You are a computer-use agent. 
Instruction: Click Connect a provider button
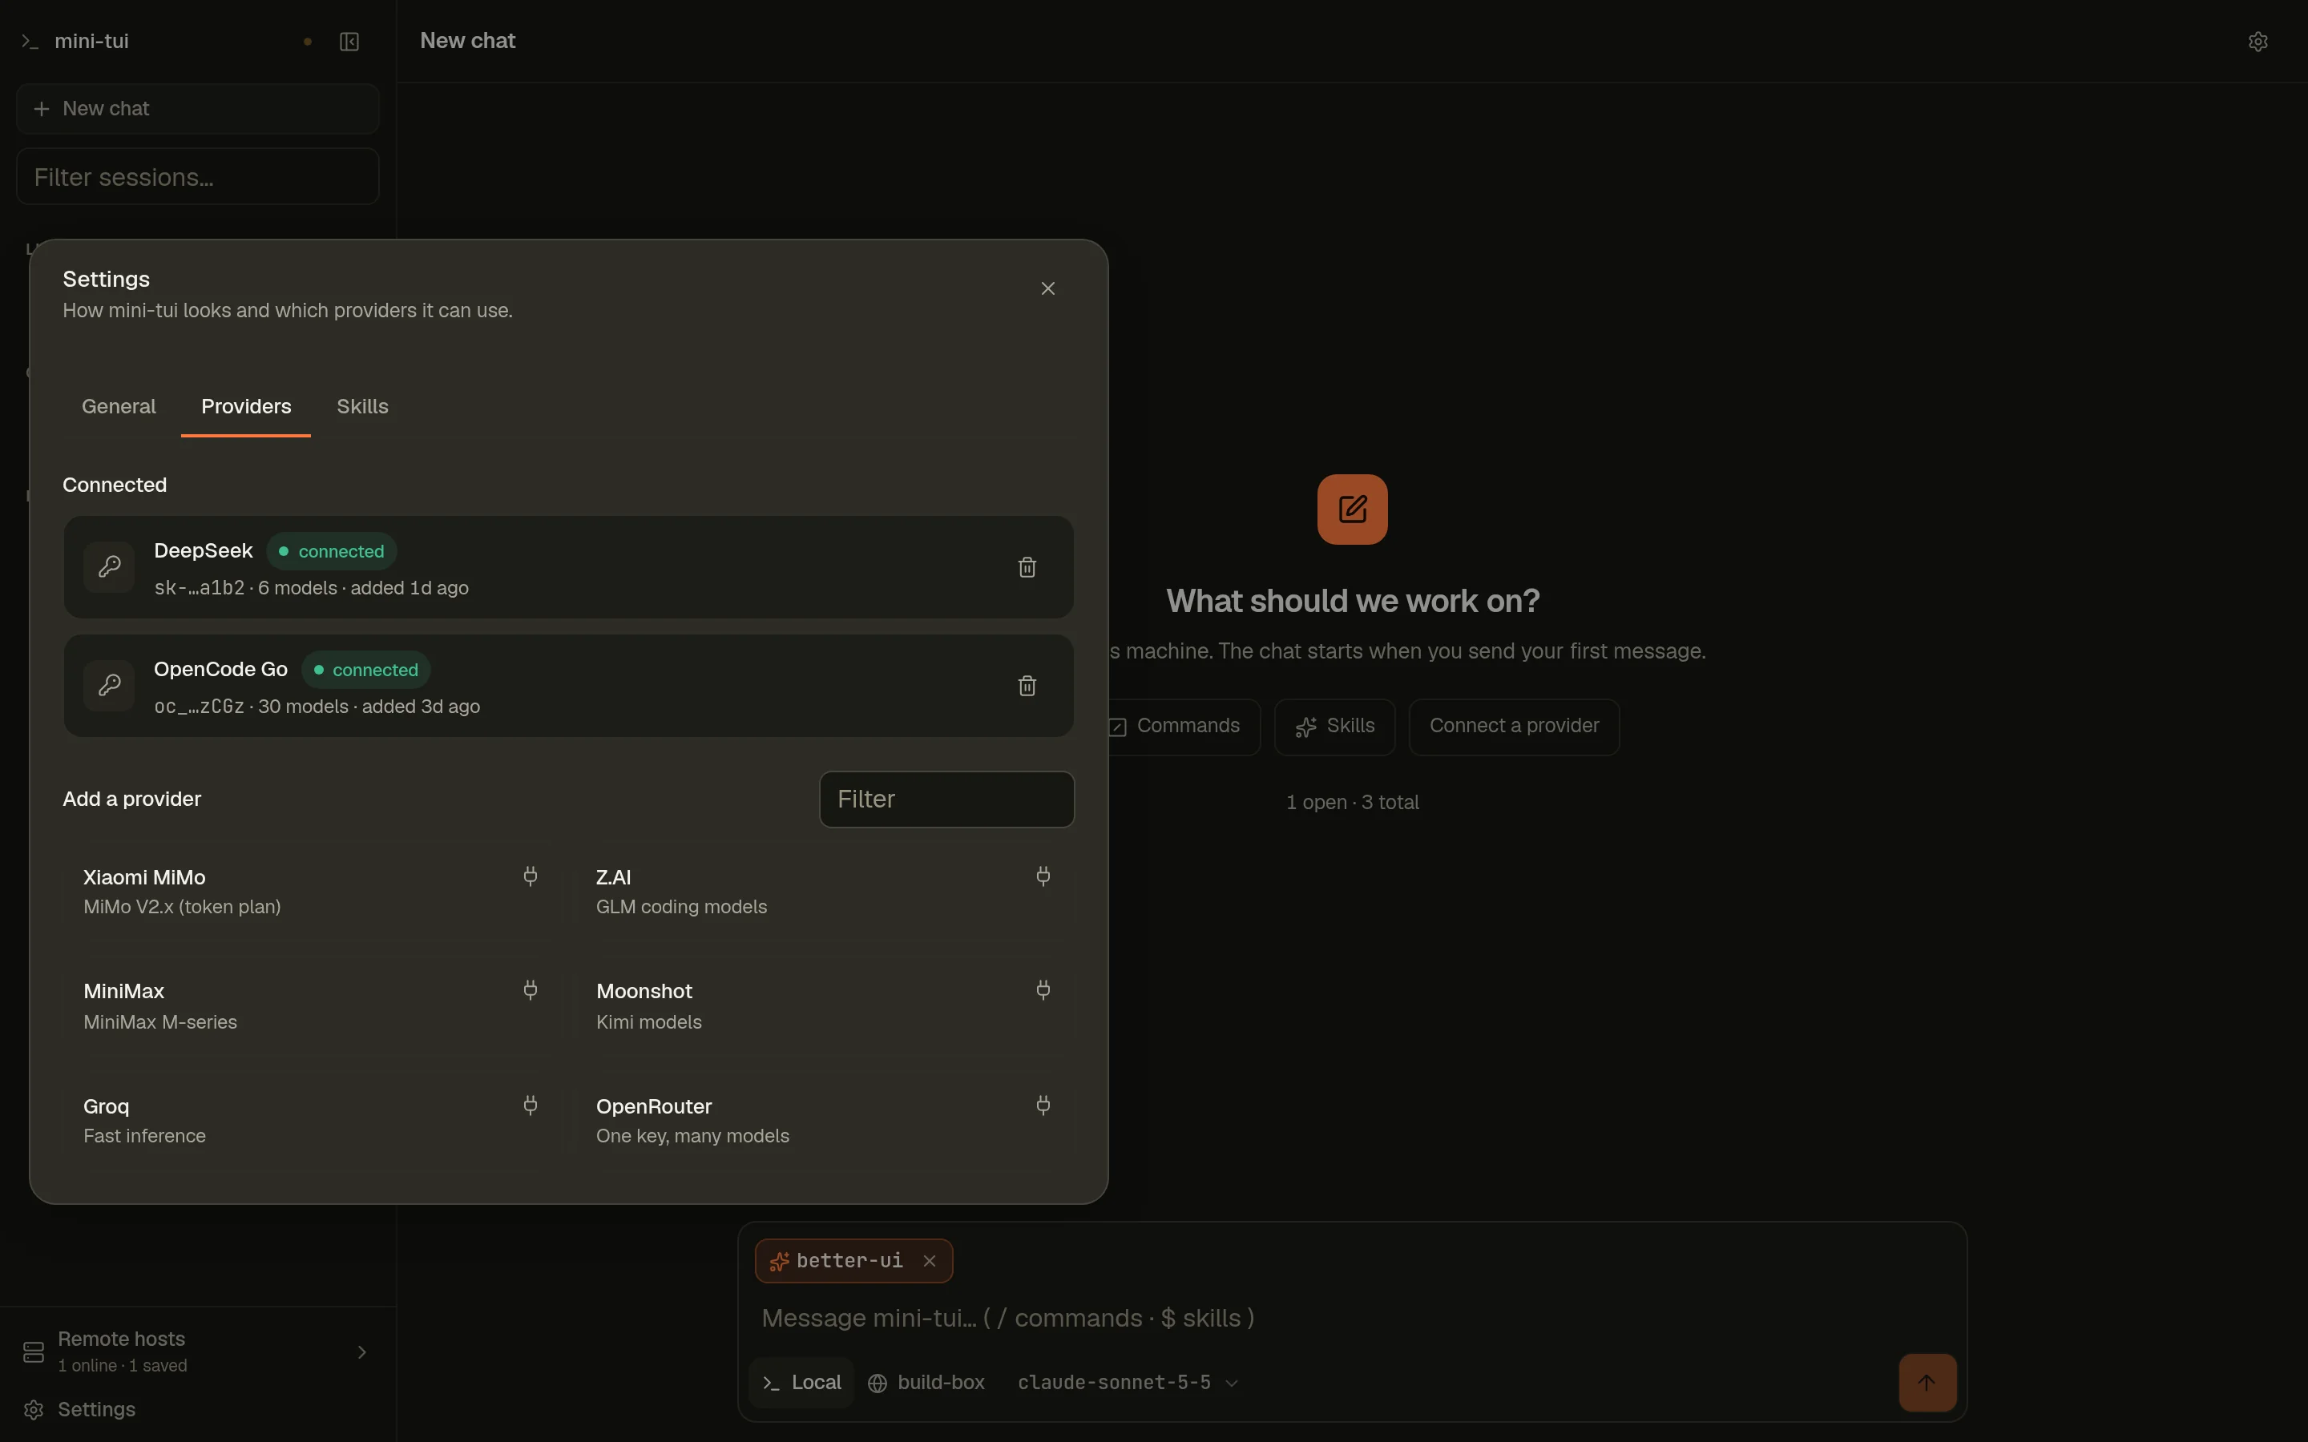click(1514, 727)
